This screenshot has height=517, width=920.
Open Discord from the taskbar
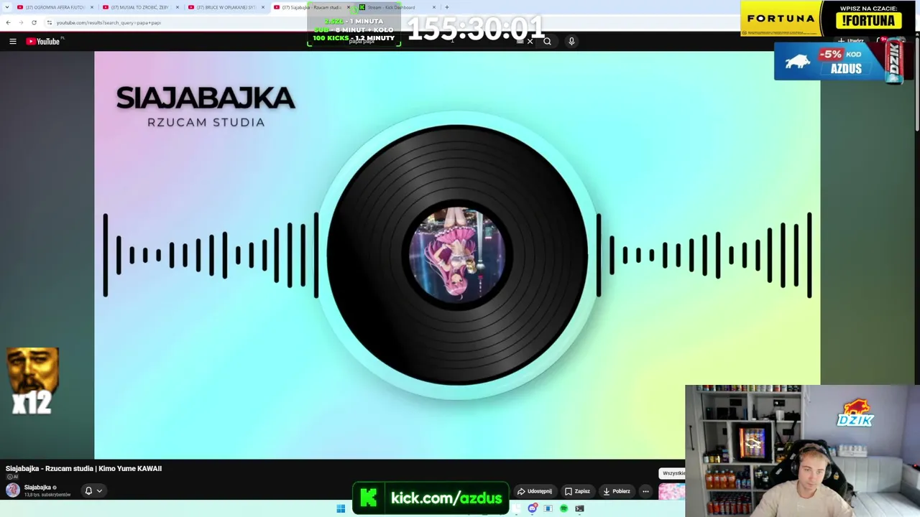[533, 508]
